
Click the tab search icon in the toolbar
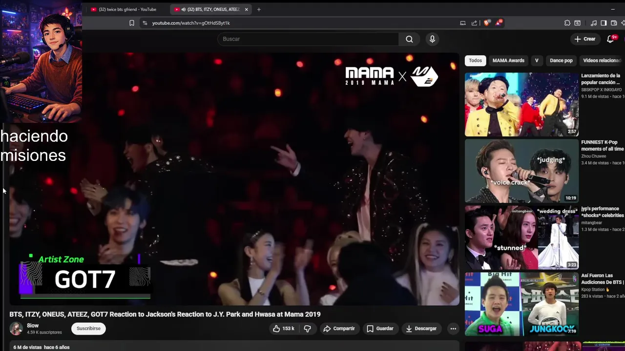tap(578, 23)
